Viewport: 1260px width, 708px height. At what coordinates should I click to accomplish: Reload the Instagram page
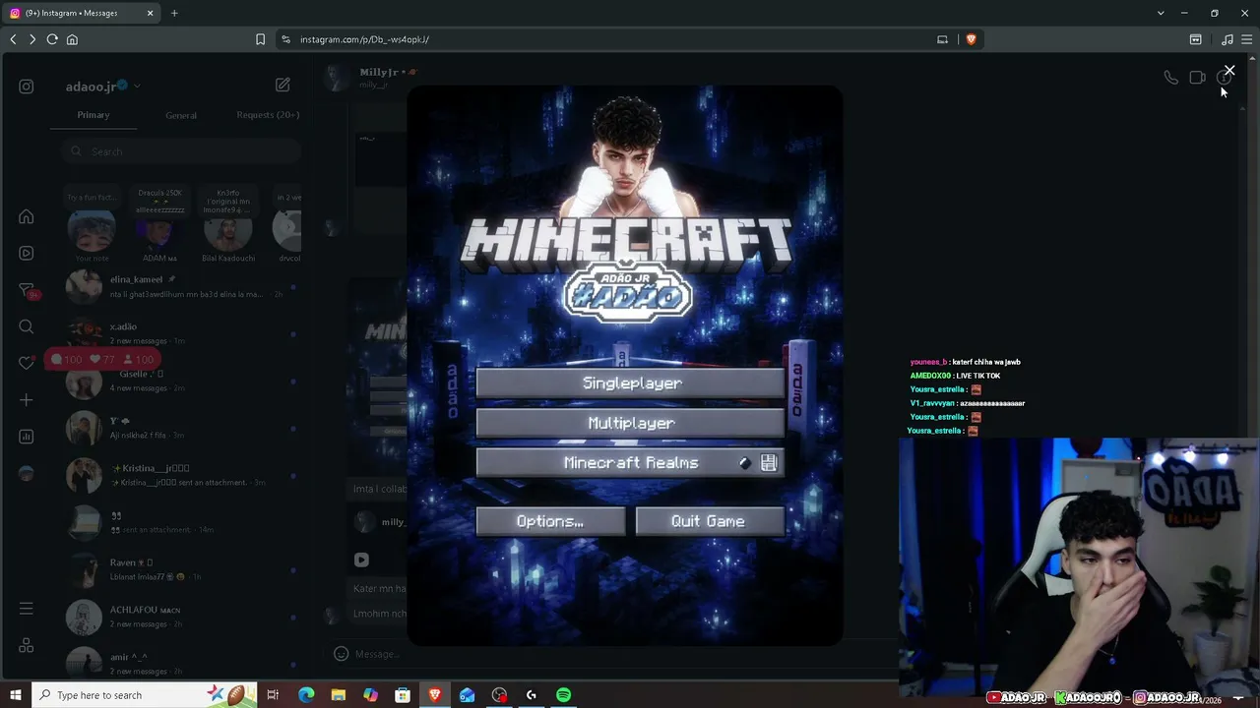click(x=52, y=39)
